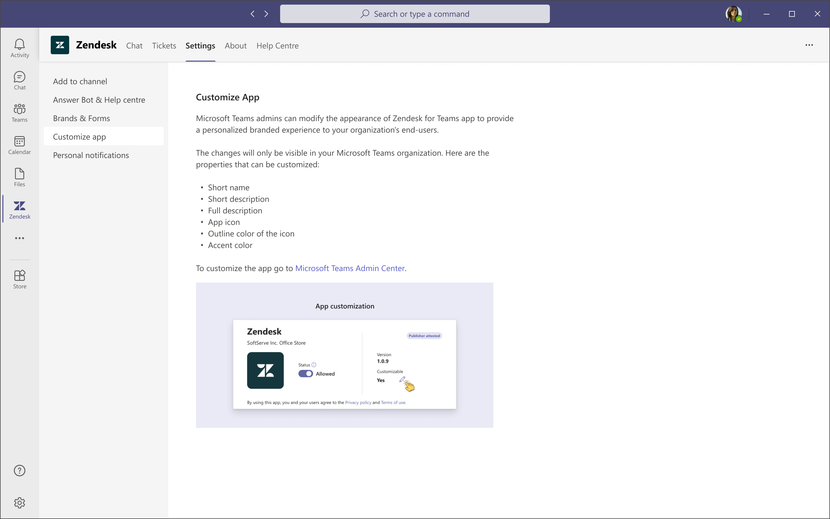Viewport: 830px width, 519px height.
Task: Click the 'App icon' bullet
Action: pos(224,222)
